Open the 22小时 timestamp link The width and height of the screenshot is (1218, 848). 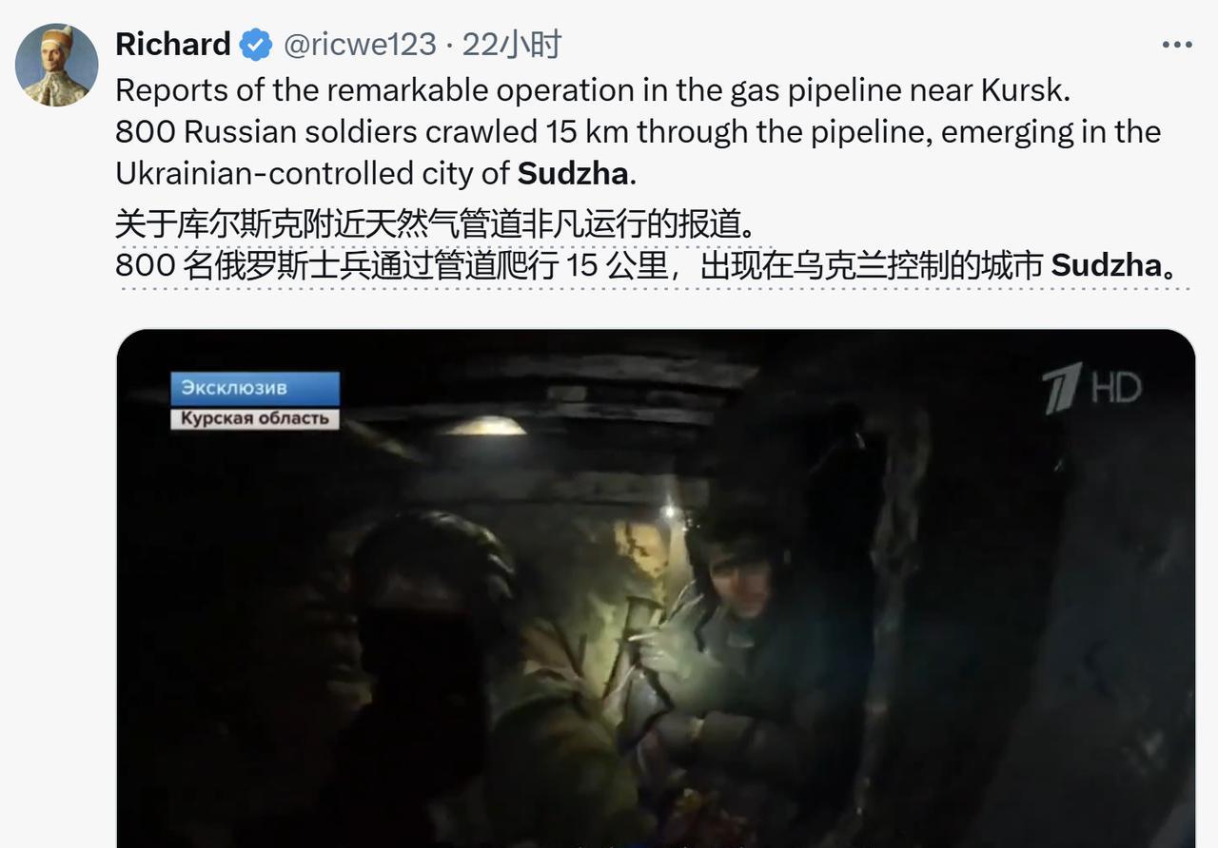click(x=512, y=44)
